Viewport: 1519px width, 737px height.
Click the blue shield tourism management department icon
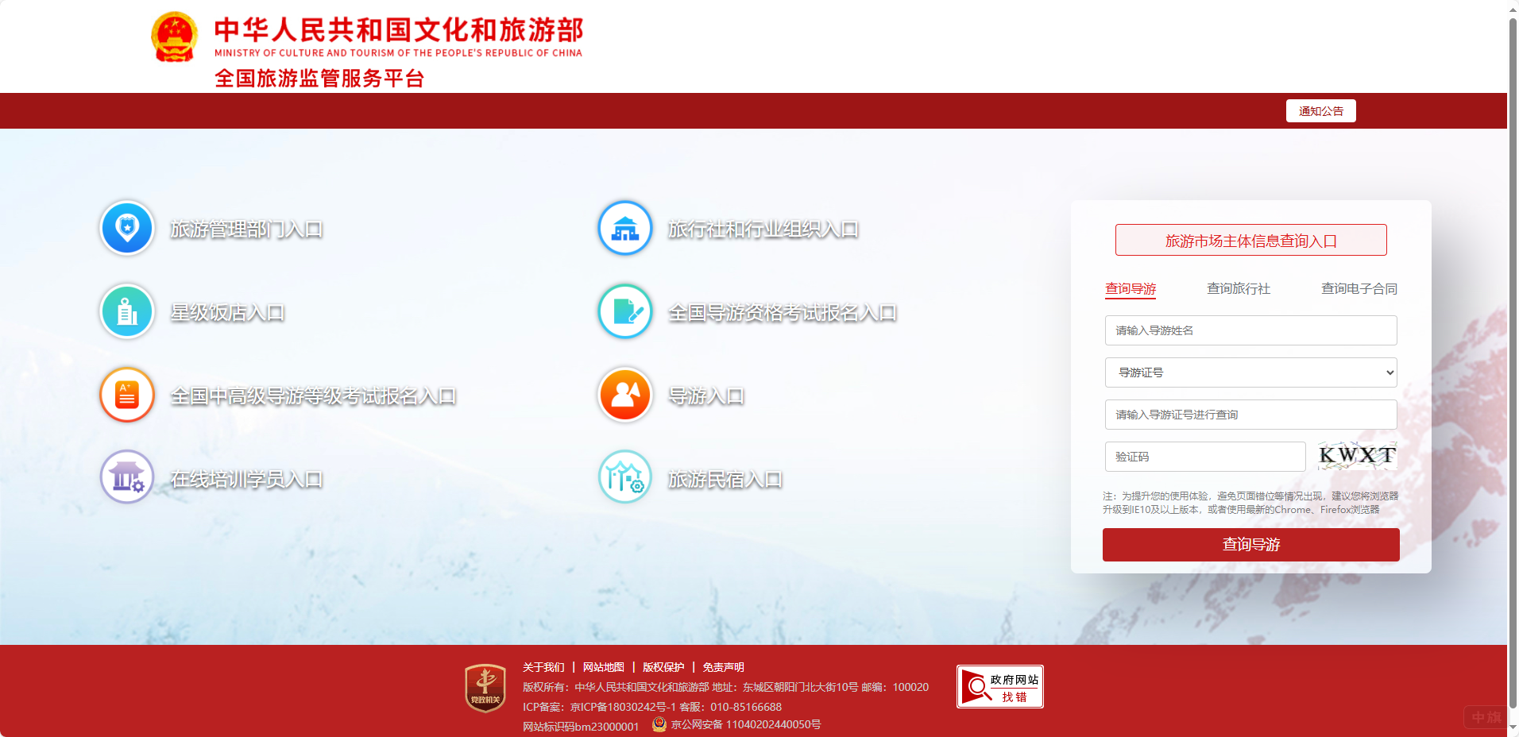[x=127, y=229]
